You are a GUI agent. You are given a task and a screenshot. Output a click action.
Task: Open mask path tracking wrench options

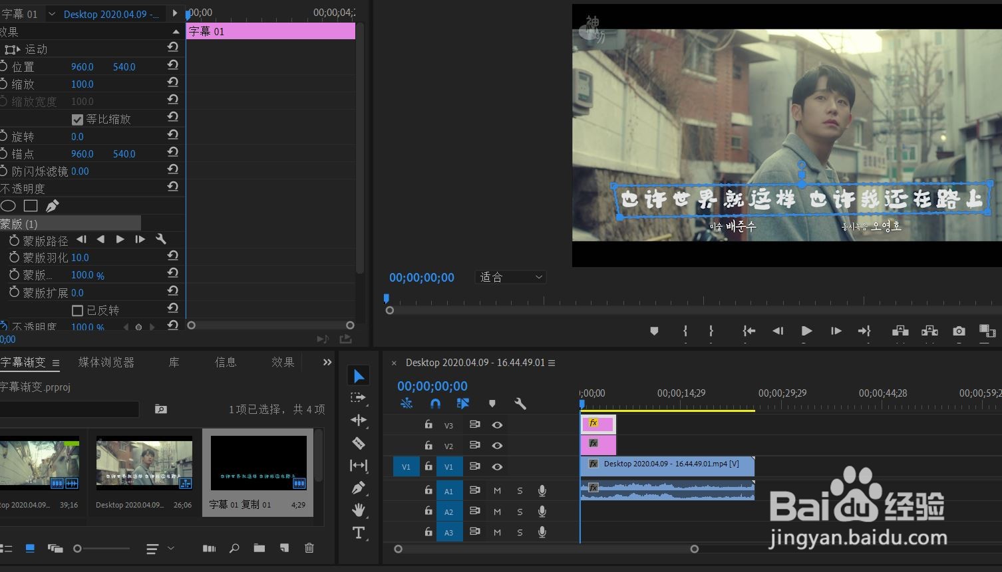160,239
